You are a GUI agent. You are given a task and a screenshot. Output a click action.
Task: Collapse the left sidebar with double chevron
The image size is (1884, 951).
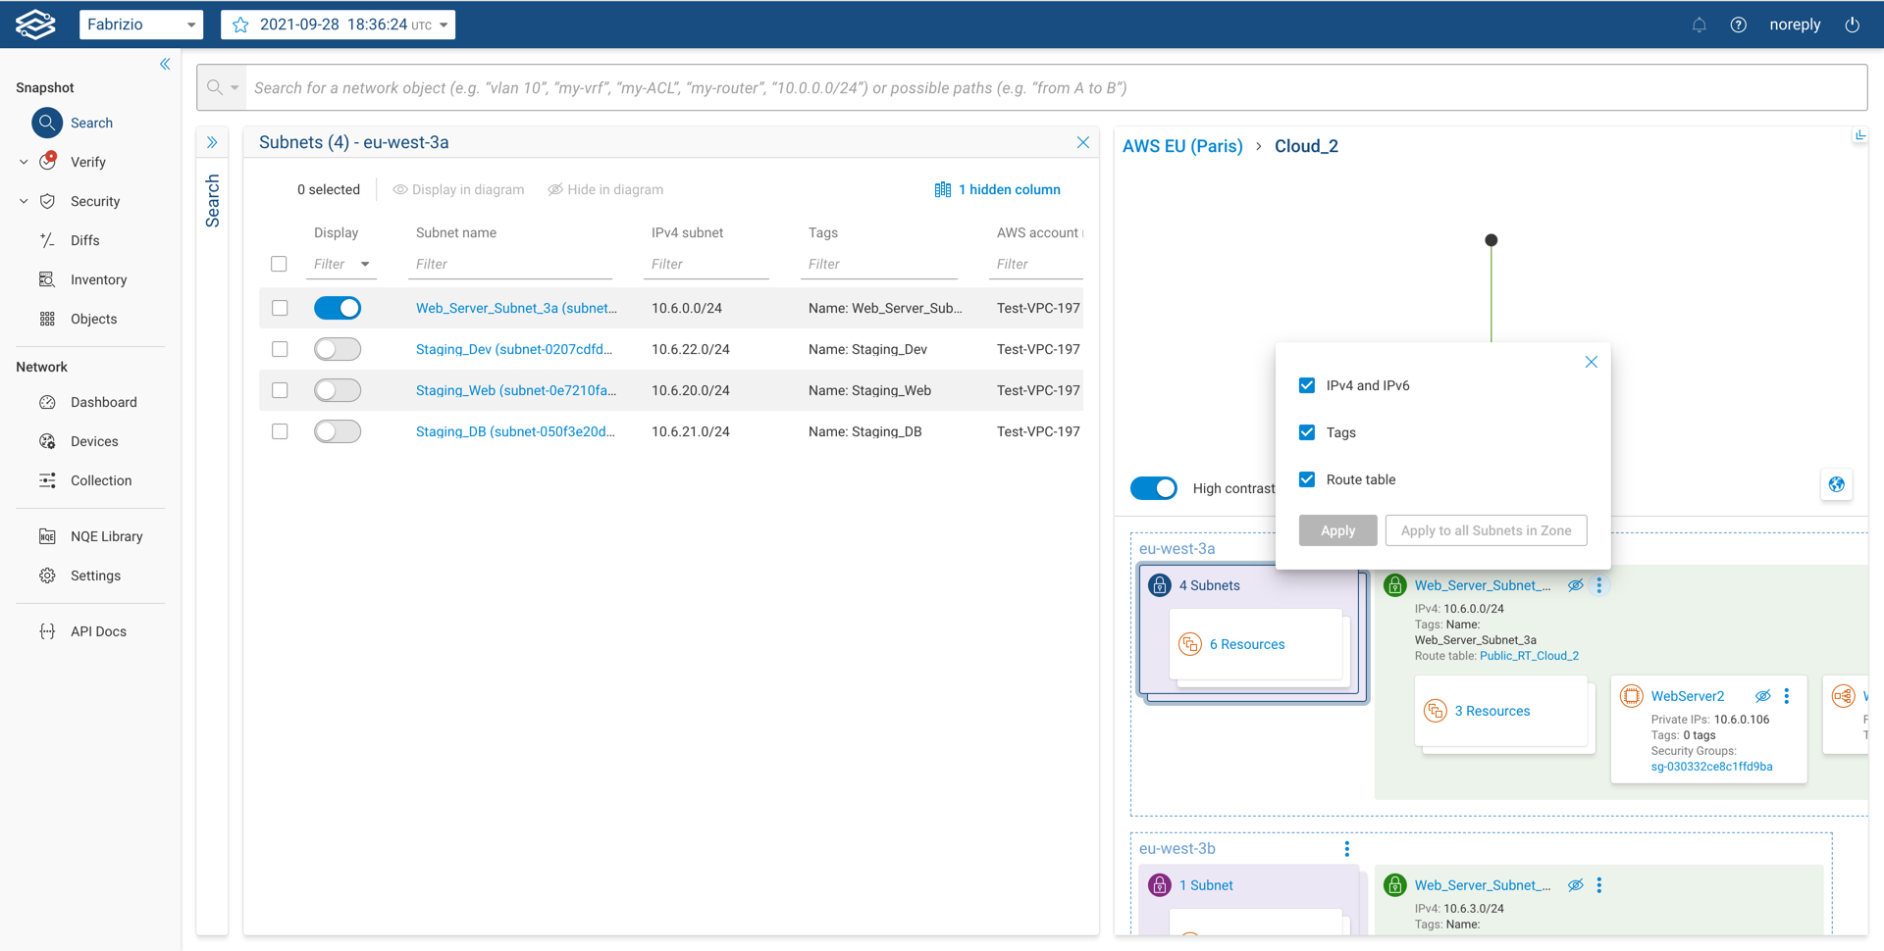point(165,65)
